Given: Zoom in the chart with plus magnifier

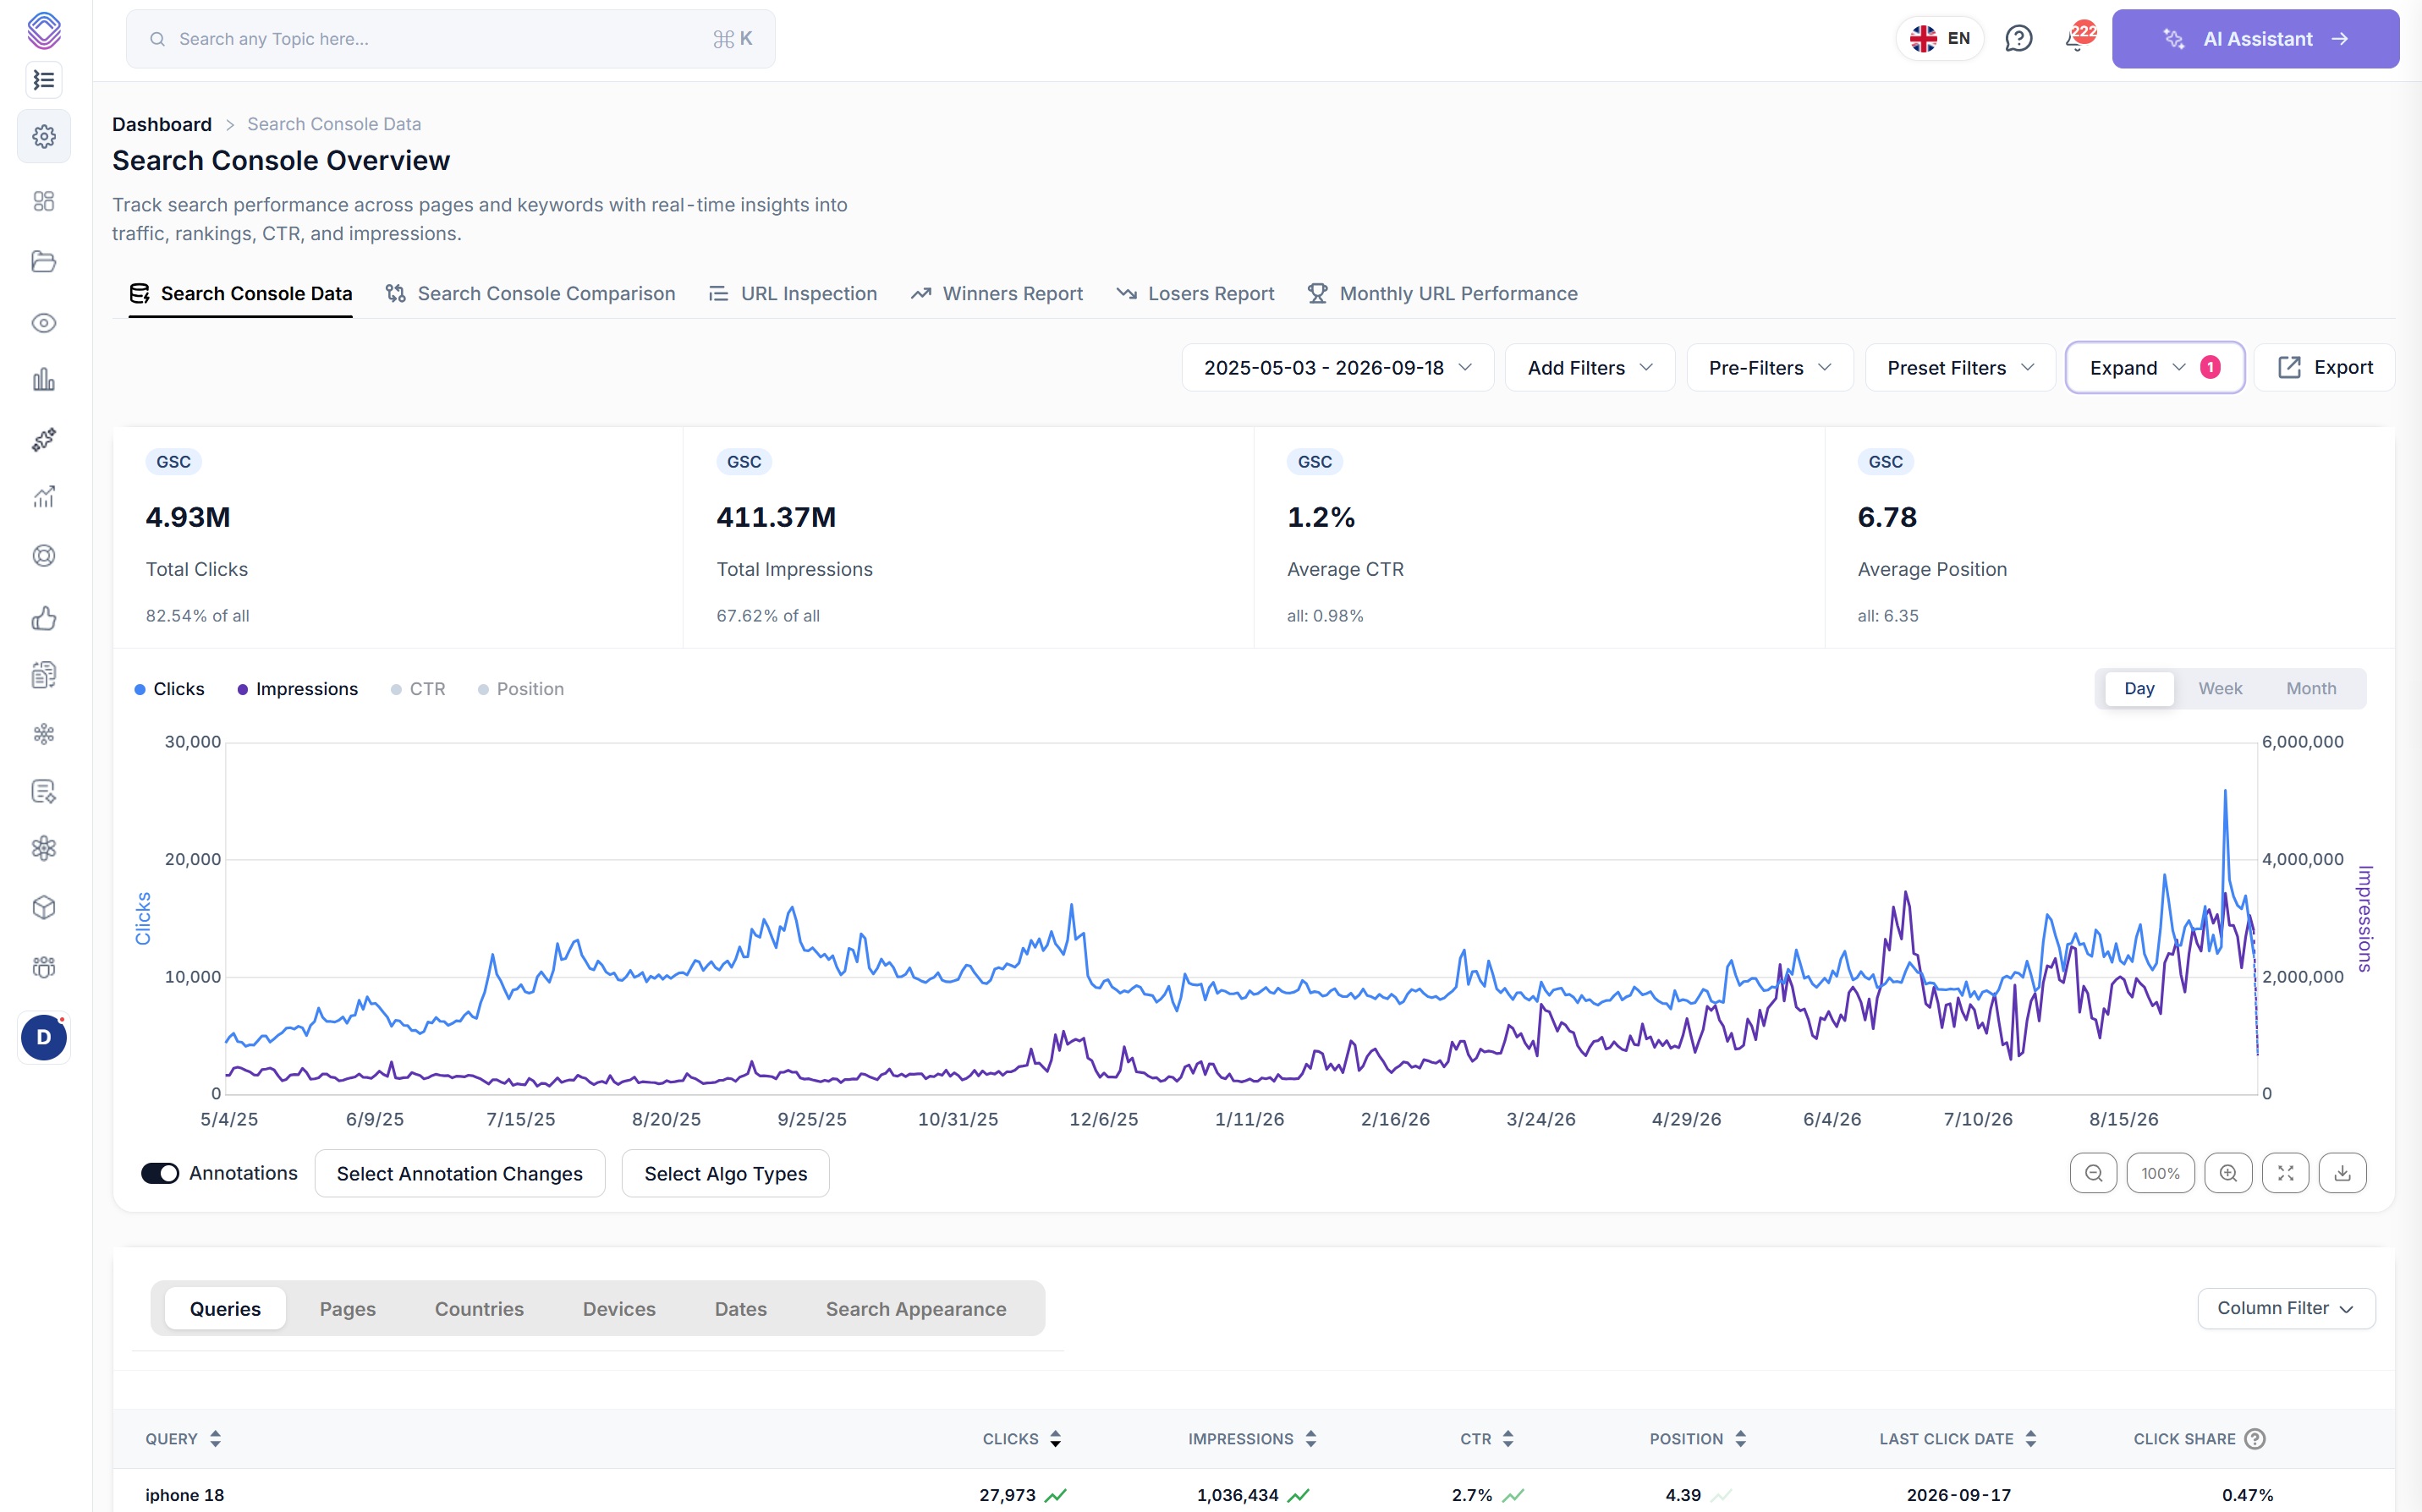Looking at the screenshot, I should click(x=2228, y=1173).
